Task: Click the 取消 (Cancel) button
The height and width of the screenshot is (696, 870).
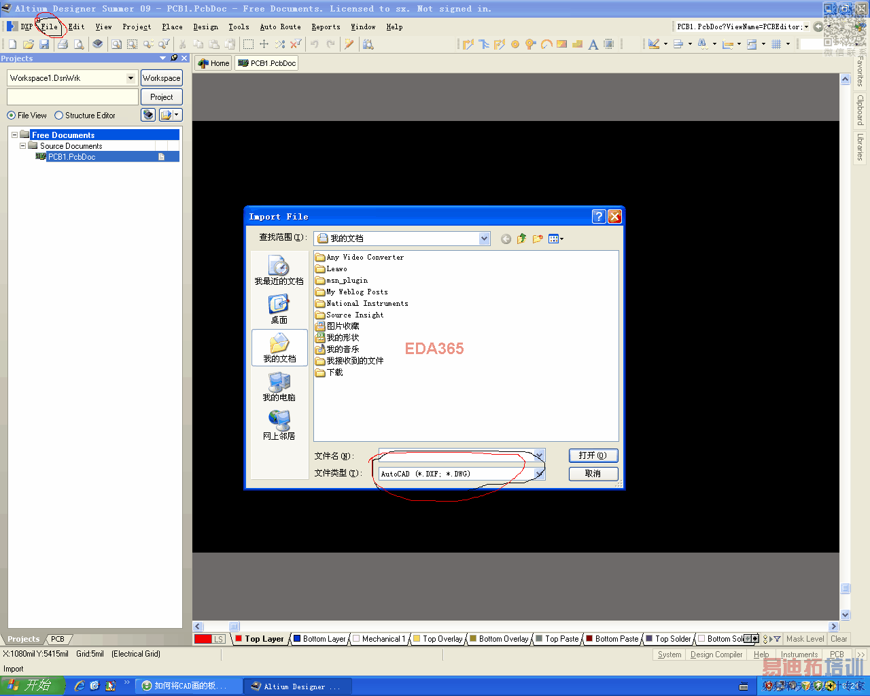Action: click(593, 474)
